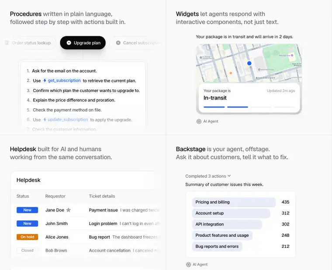Toggle the star next to Jane Doe
Image resolution: width=332 pixels, height=270 pixels.
tap(69, 210)
